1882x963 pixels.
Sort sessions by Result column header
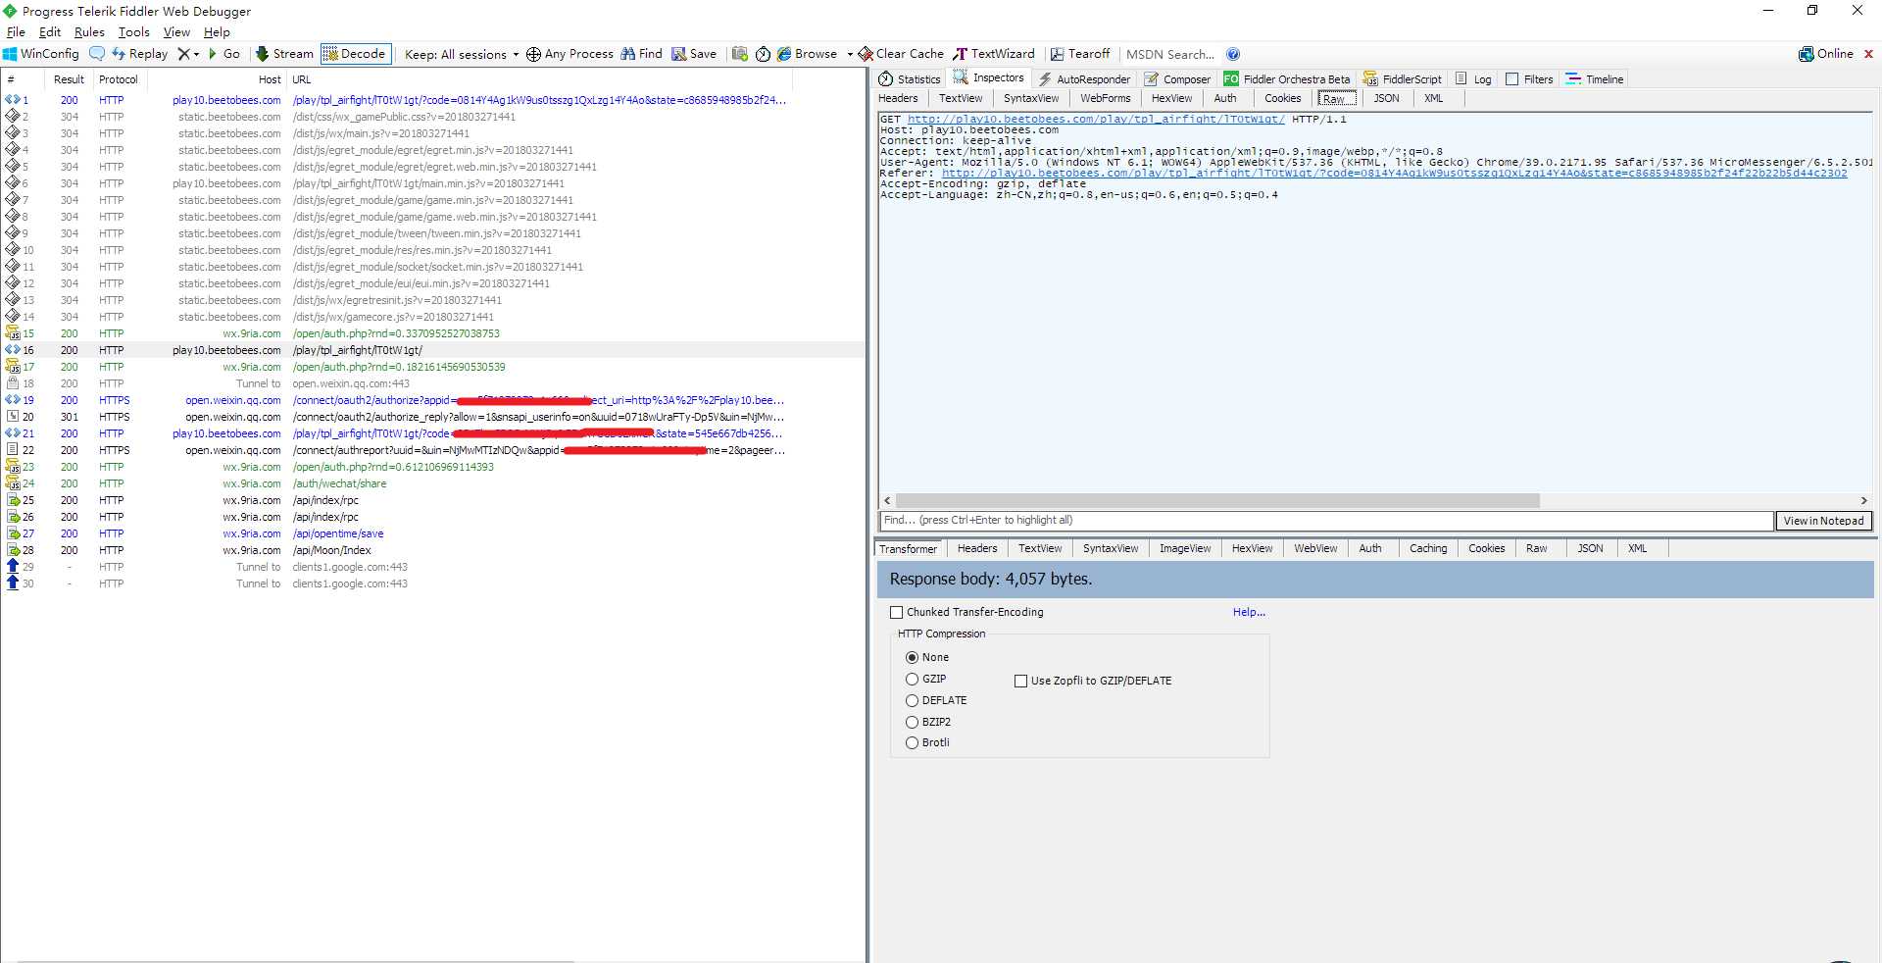[70, 79]
